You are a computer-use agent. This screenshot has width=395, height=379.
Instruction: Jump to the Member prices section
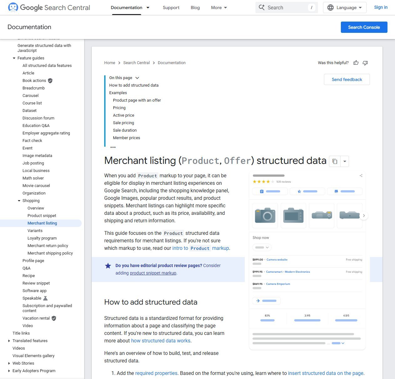click(x=126, y=138)
